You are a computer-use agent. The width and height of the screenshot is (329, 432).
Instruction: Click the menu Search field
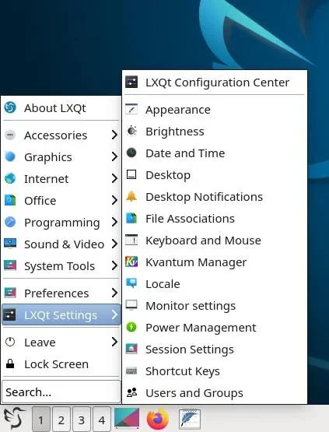click(61, 392)
